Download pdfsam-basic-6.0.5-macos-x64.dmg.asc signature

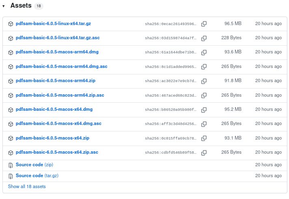coord(58,123)
